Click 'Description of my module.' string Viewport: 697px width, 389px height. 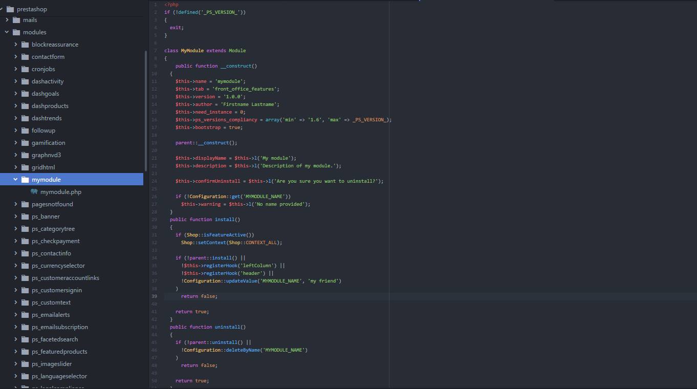[298, 166]
